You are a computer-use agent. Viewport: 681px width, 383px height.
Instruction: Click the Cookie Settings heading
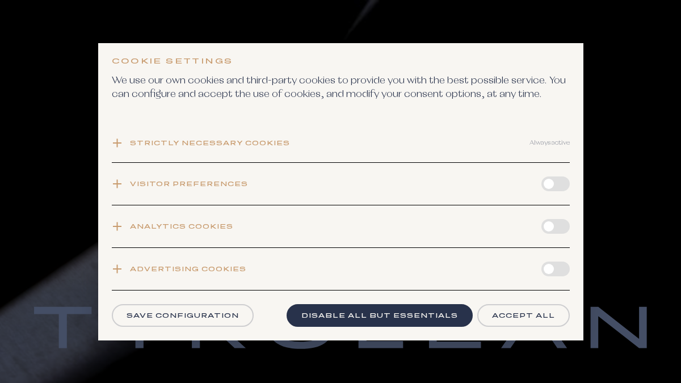[172, 61]
